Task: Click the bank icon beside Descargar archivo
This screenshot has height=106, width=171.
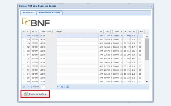Action: [x=26, y=94]
